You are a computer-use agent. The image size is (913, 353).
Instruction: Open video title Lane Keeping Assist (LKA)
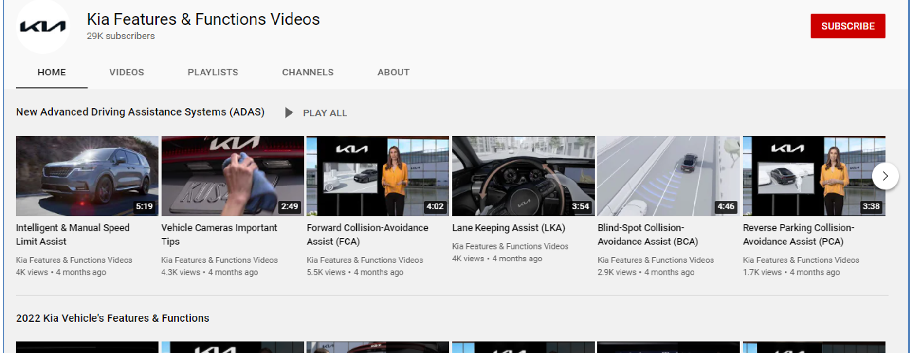point(509,228)
